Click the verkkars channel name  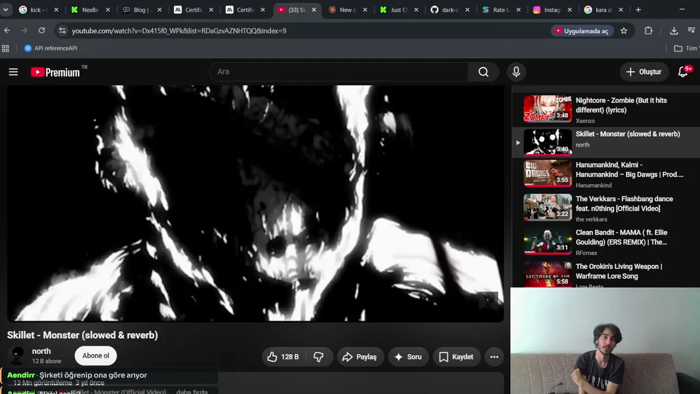(x=591, y=219)
